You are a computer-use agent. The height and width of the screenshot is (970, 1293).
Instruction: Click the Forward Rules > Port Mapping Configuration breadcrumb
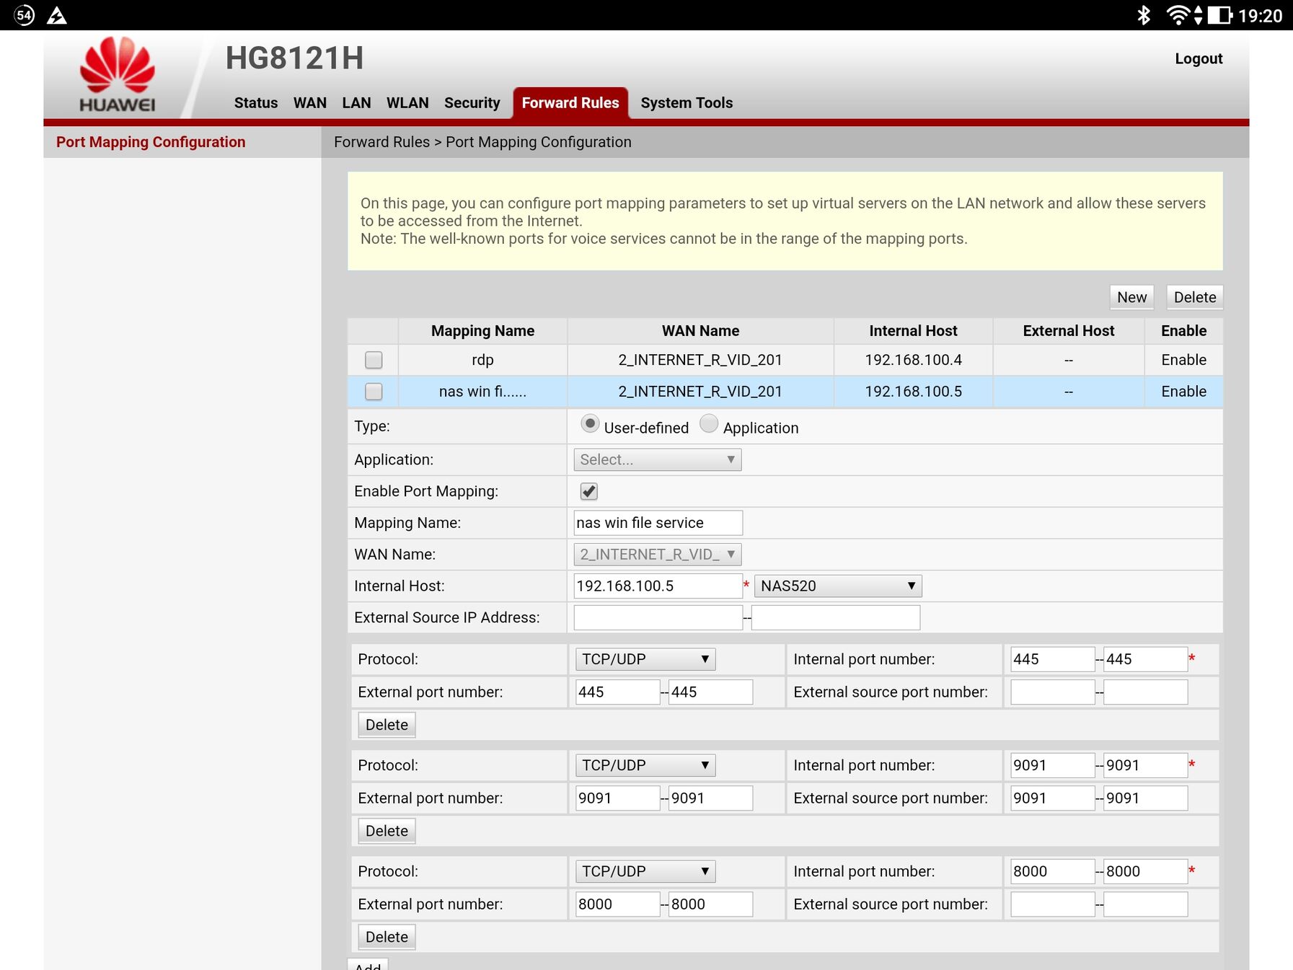click(482, 142)
